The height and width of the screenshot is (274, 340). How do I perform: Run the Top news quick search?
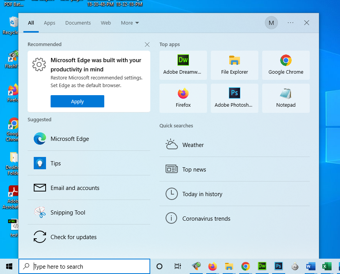(x=235, y=169)
